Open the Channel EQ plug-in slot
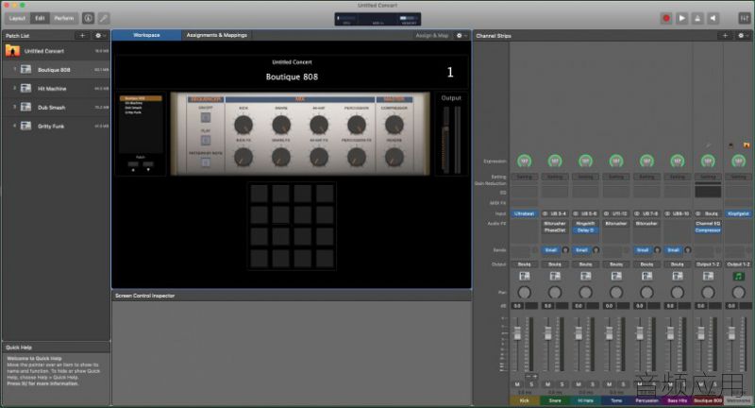This screenshot has height=408, width=755. [708, 224]
